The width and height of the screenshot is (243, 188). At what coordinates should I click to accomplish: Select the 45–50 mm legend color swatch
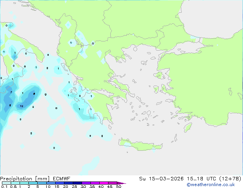point(113,183)
